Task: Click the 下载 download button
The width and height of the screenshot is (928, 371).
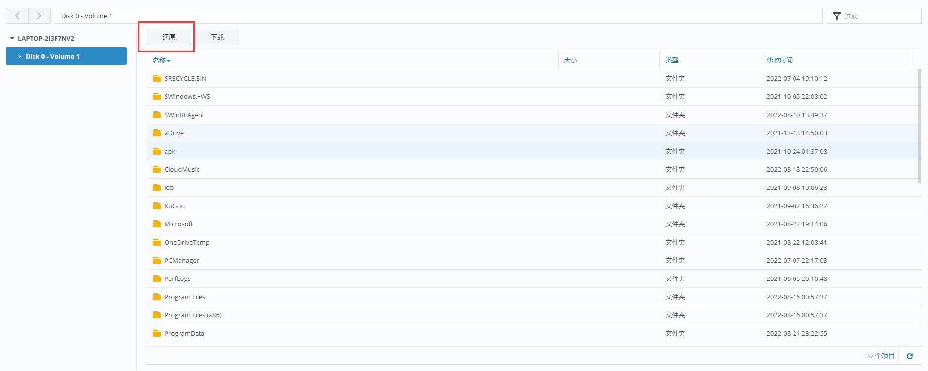Action: click(x=217, y=37)
